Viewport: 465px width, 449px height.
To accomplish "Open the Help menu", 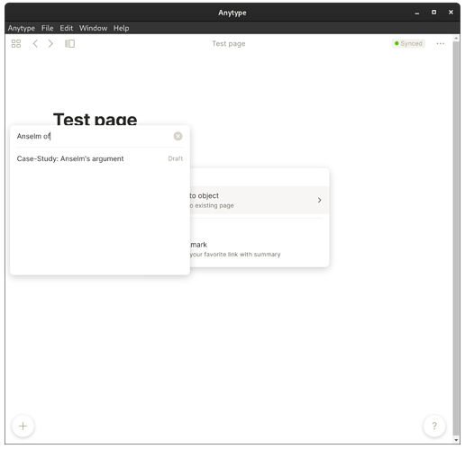I will pos(122,28).
